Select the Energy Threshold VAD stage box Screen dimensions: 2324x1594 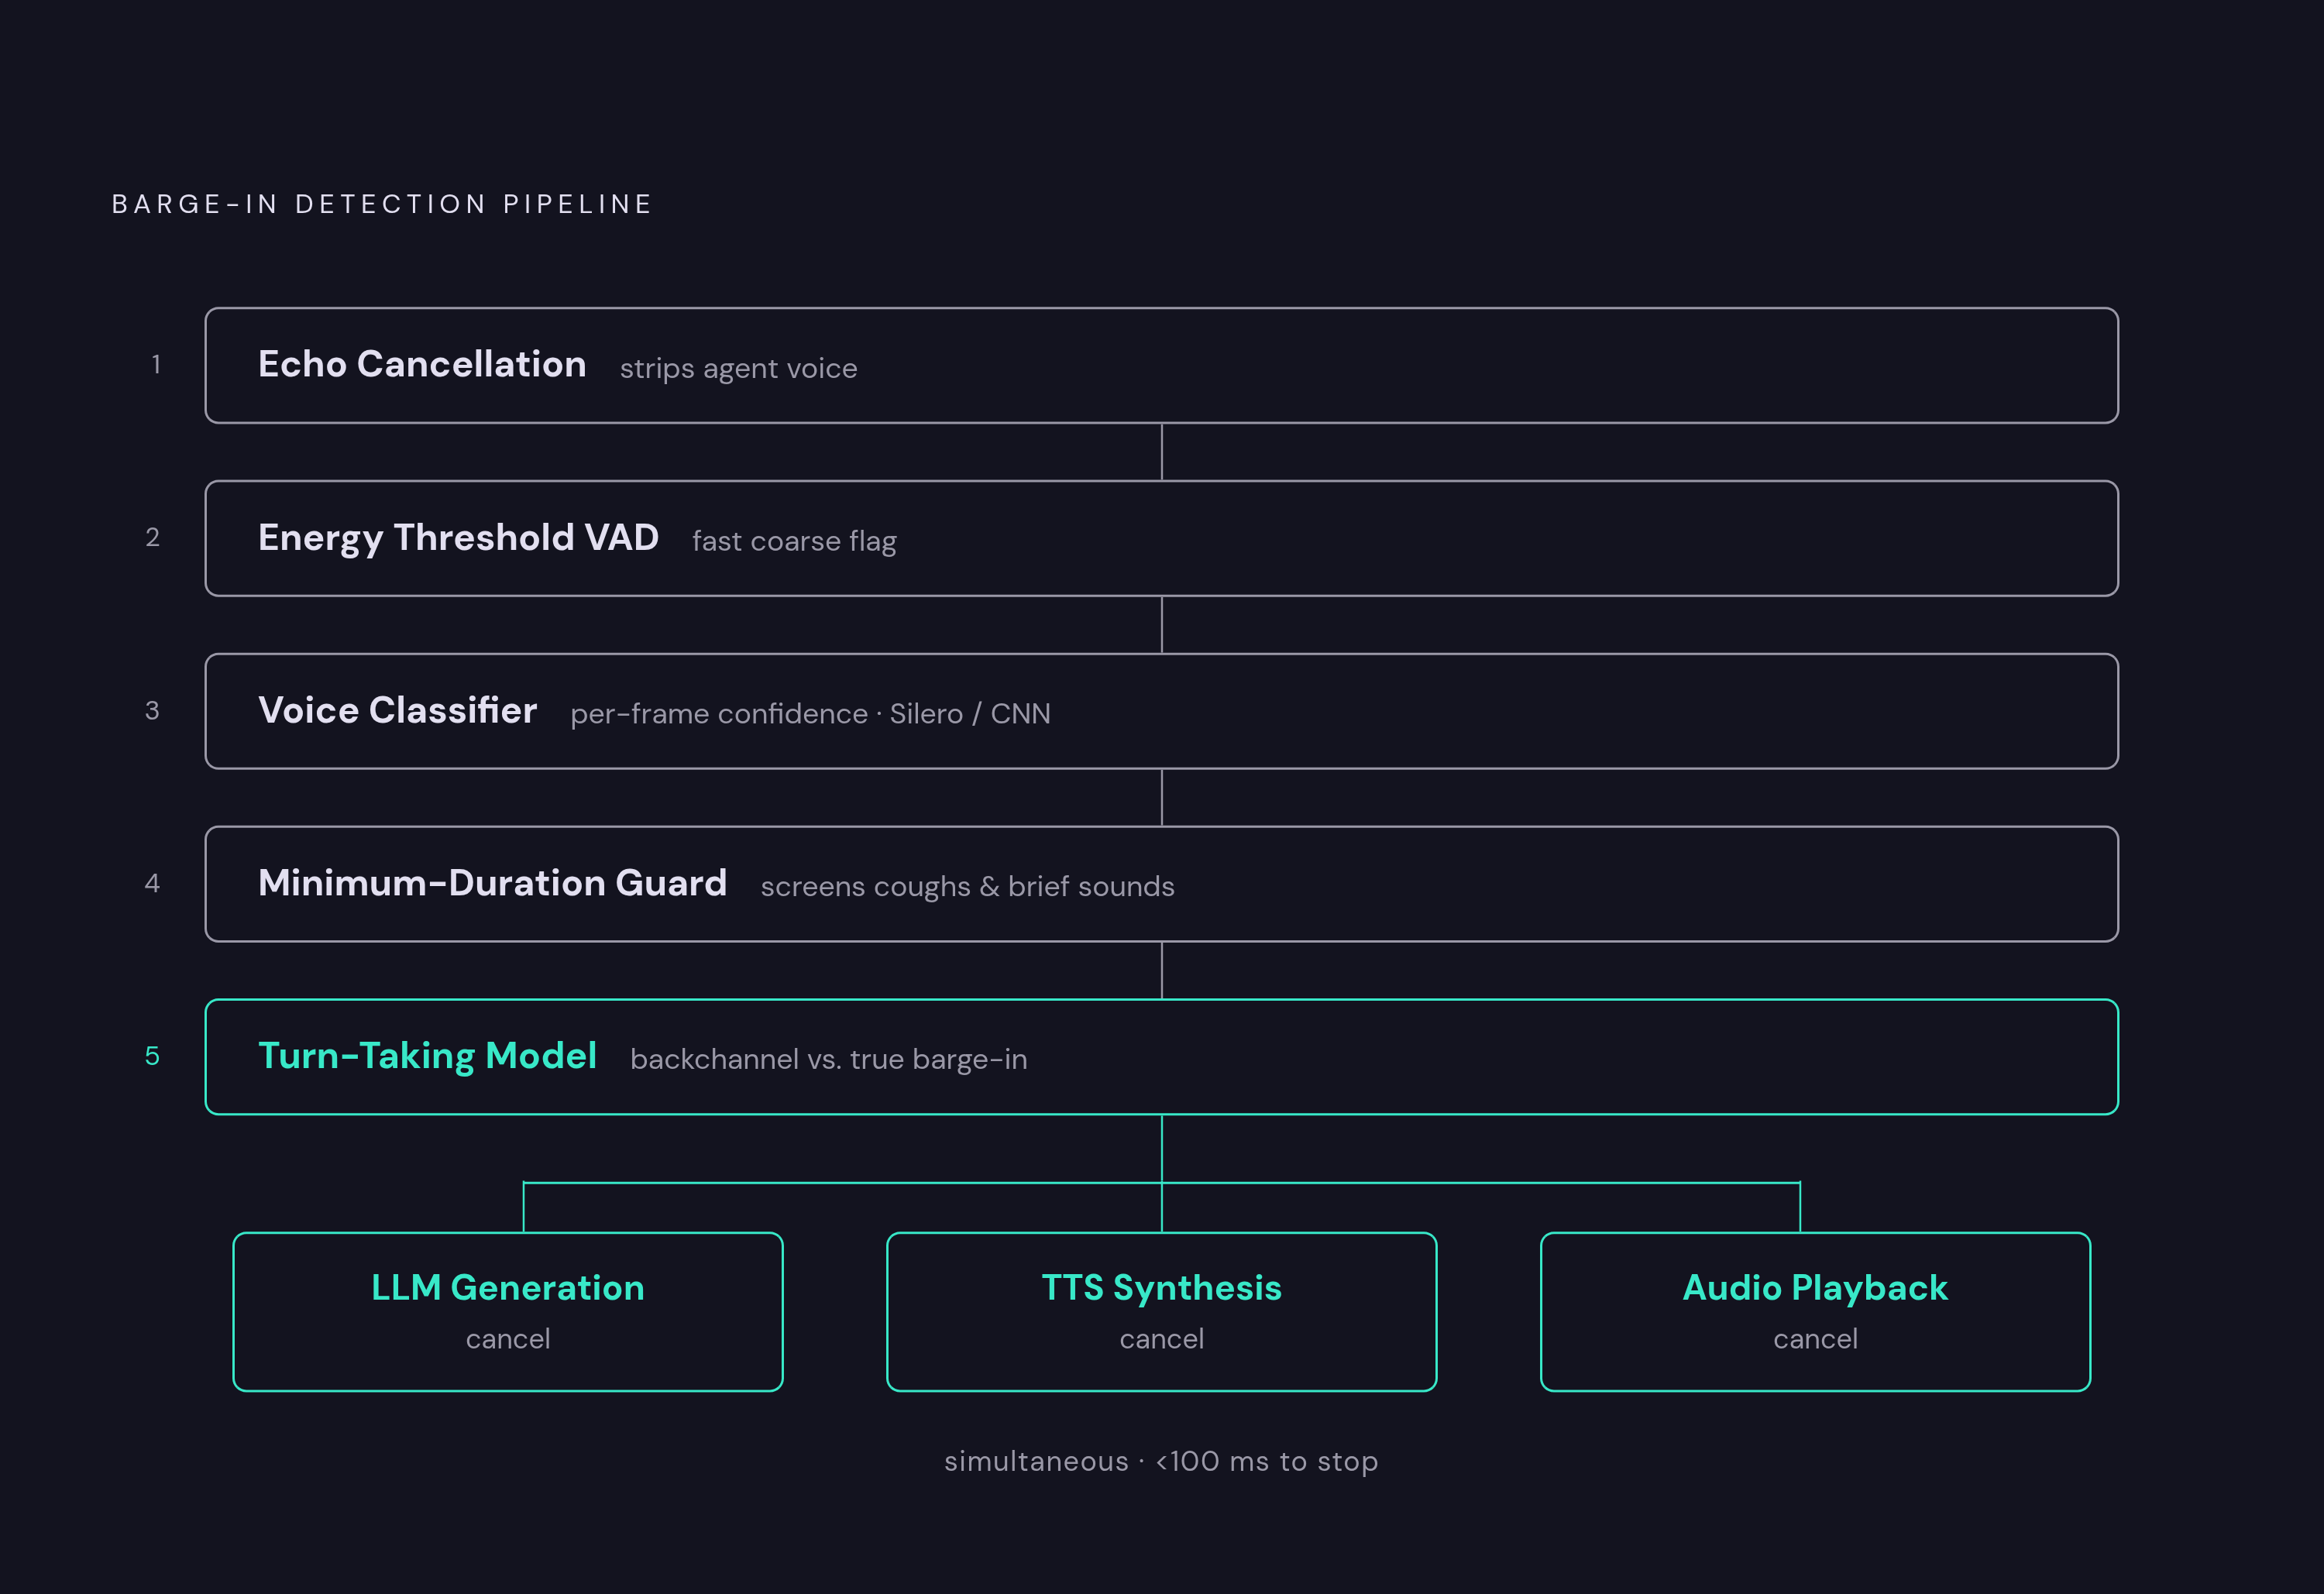[1161, 538]
